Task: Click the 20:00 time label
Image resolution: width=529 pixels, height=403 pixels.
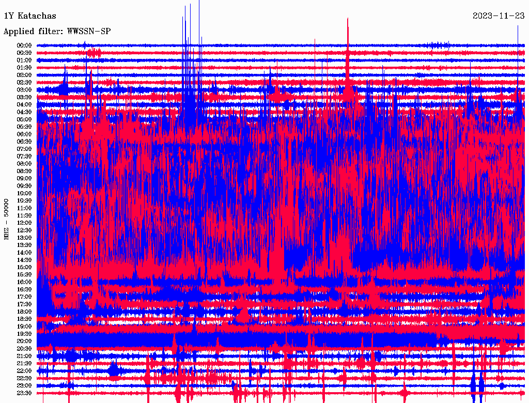Action: point(24,342)
